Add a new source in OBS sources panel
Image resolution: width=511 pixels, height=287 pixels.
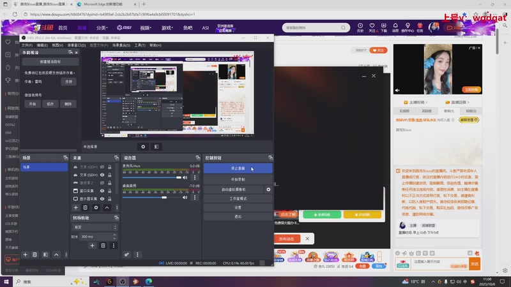tap(75, 208)
